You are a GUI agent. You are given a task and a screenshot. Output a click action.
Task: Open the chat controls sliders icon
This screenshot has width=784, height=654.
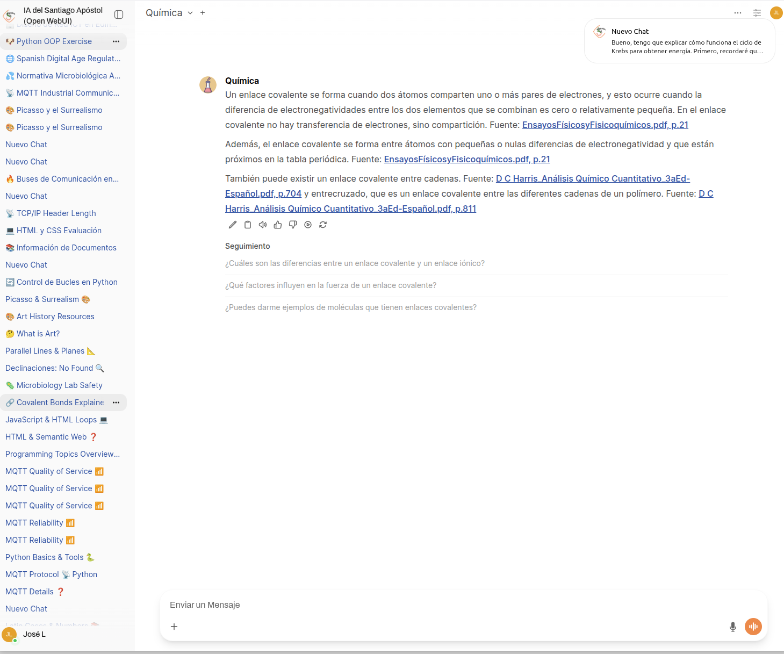click(x=757, y=13)
